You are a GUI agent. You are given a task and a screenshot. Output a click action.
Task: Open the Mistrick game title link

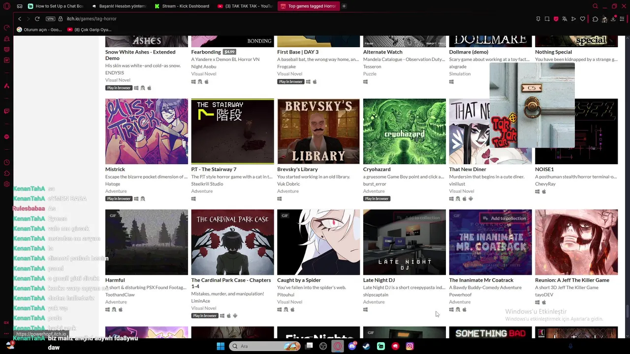coord(115,169)
